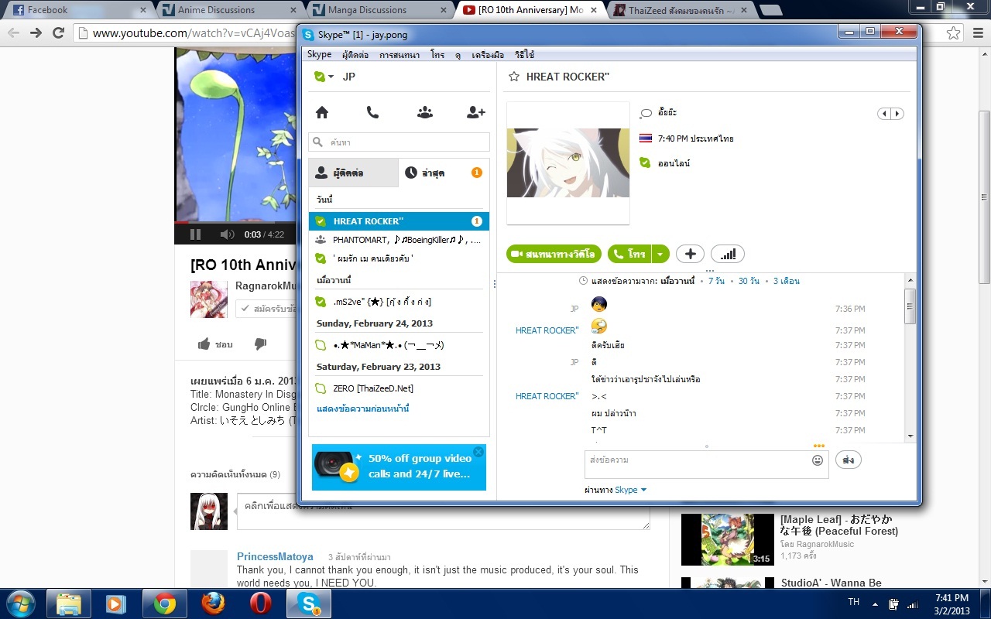Click the Chrome back arrow
991x619 pixels.
point(13,32)
